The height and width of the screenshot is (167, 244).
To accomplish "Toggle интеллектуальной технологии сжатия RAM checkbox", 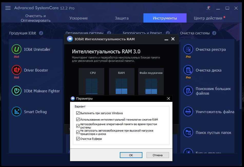I will pyautogui.click(x=78, y=119).
